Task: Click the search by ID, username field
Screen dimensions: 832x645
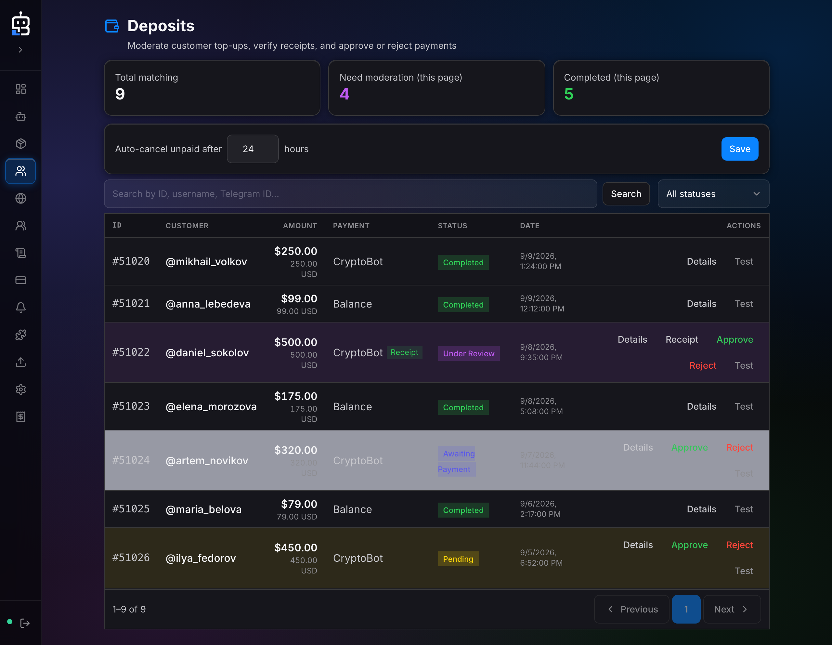Action: pyautogui.click(x=350, y=194)
